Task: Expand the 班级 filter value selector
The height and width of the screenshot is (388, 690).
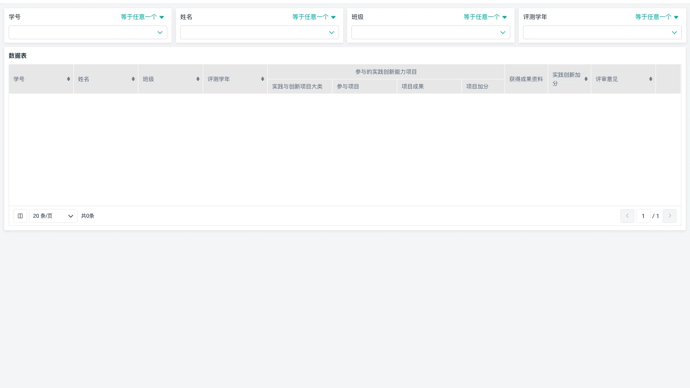Action: click(502, 32)
